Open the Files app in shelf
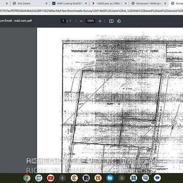Image resolution: width=183 pixels, height=183 pixels. click(110, 178)
